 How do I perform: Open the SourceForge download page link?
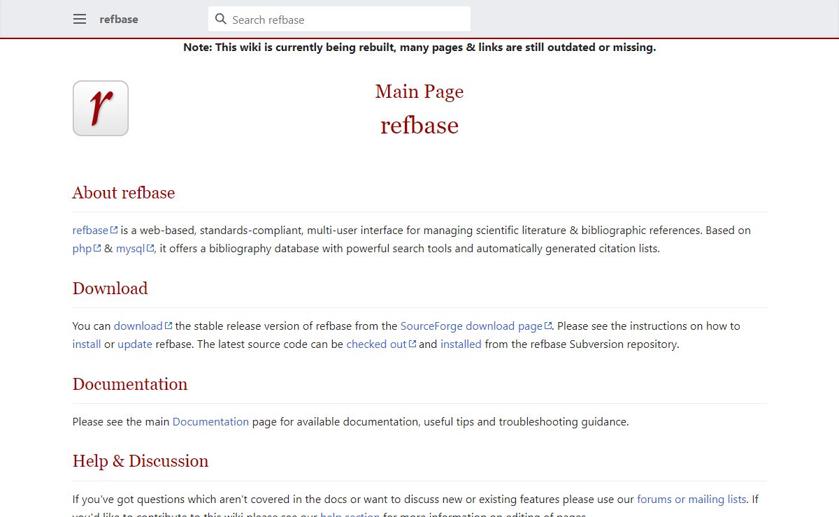[x=471, y=326]
